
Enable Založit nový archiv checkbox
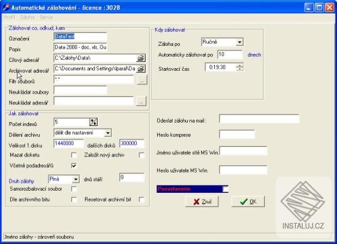coord(142,155)
